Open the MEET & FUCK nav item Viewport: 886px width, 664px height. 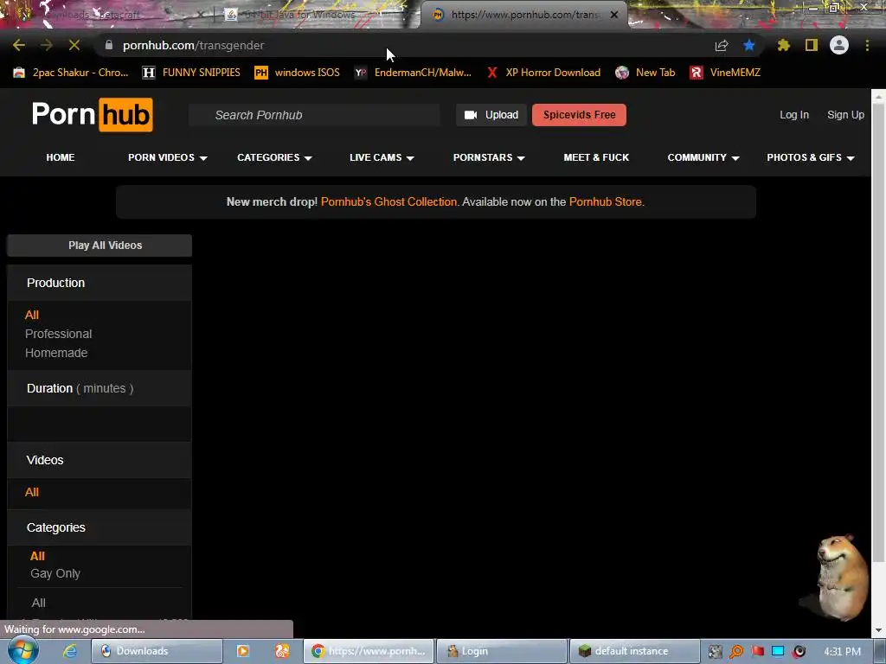click(x=596, y=157)
